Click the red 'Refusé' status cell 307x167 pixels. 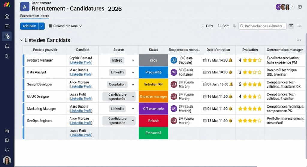click(153, 121)
